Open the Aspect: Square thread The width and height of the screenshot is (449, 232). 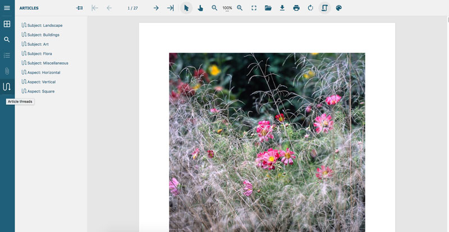pyautogui.click(x=38, y=91)
